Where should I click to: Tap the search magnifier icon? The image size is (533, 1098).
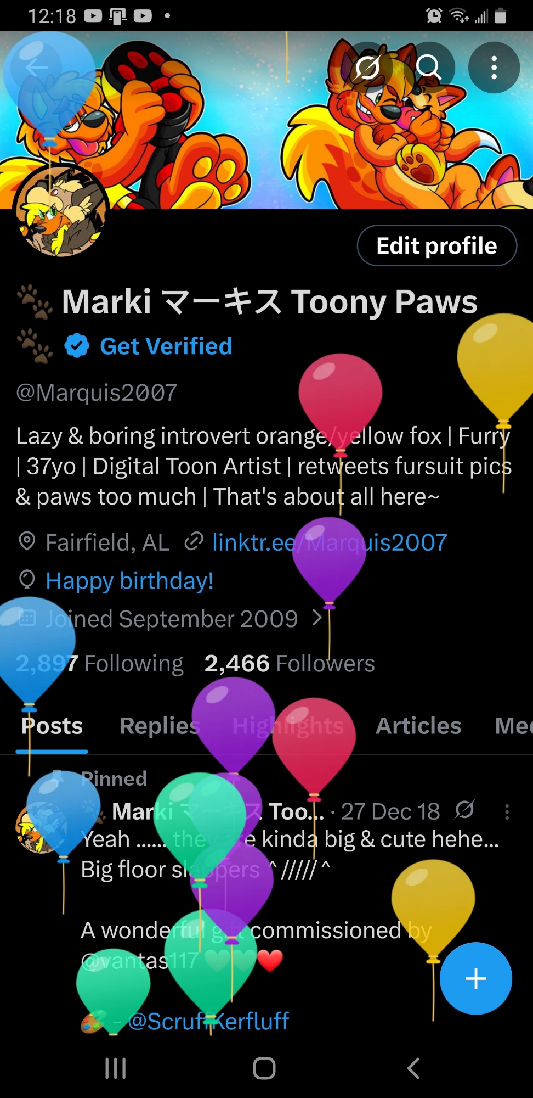pos(429,68)
